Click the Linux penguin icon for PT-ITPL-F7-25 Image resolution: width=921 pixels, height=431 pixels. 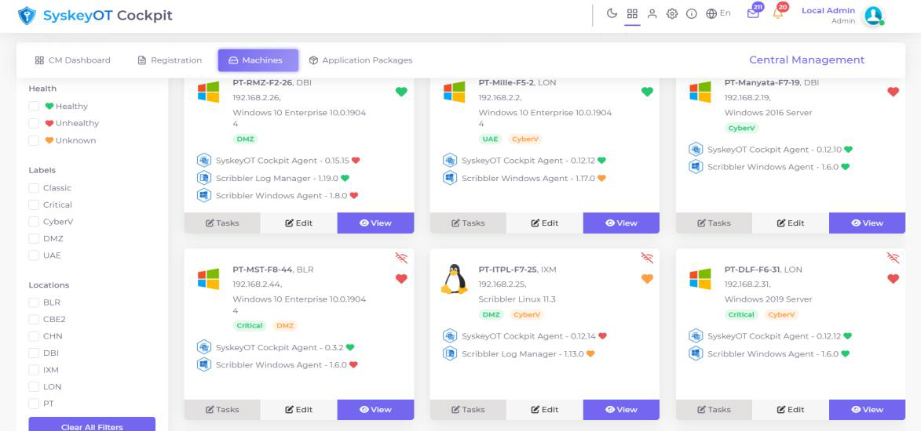pos(454,279)
